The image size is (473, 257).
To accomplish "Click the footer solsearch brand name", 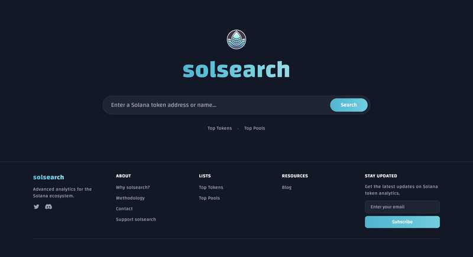I will pos(48,177).
